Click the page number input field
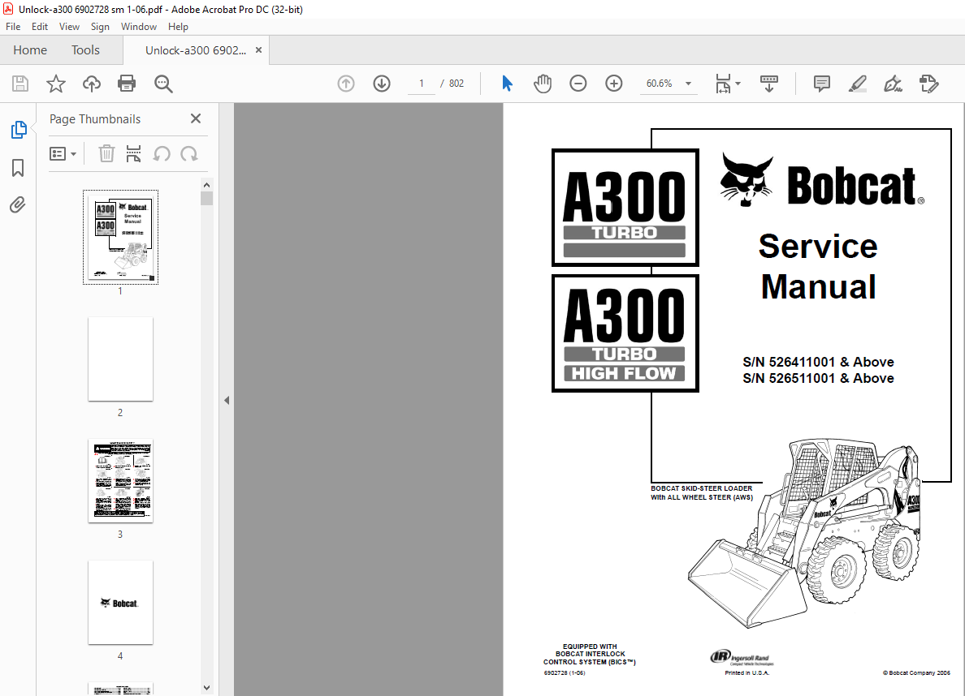 tap(422, 84)
